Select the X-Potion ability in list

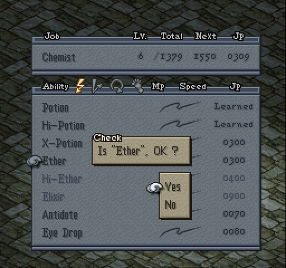point(63,143)
